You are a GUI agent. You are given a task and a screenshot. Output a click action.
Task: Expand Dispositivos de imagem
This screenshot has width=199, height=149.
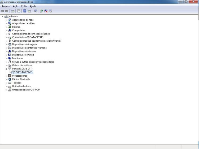(x=6, y=45)
